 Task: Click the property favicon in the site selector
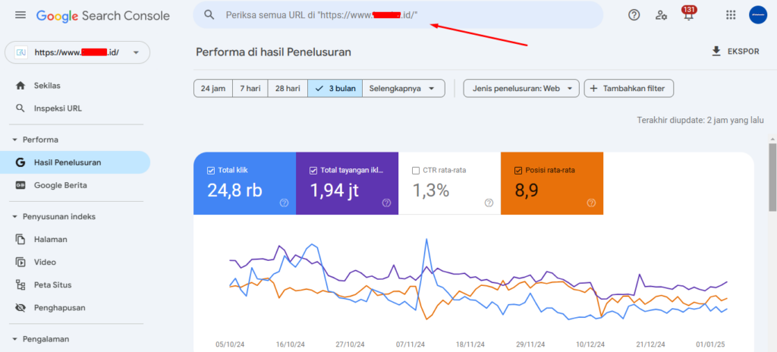[20, 52]
